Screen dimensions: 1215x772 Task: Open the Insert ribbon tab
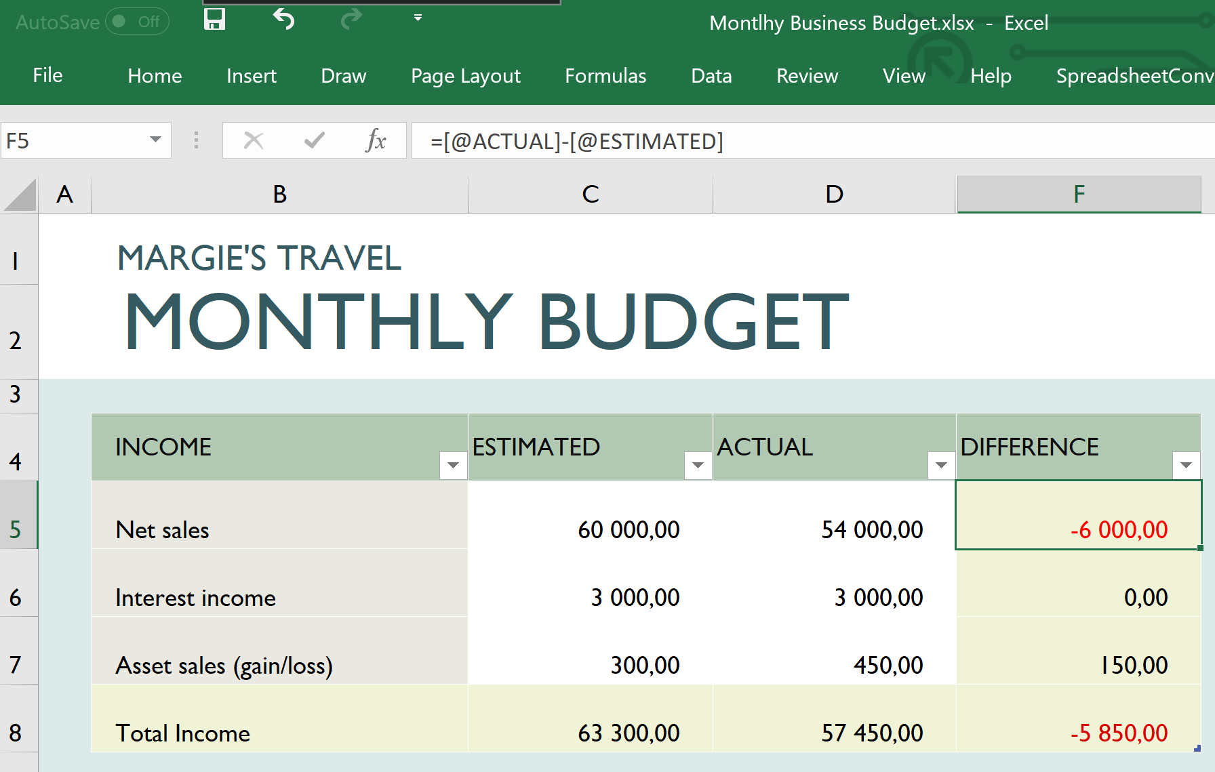click(252, 75)
